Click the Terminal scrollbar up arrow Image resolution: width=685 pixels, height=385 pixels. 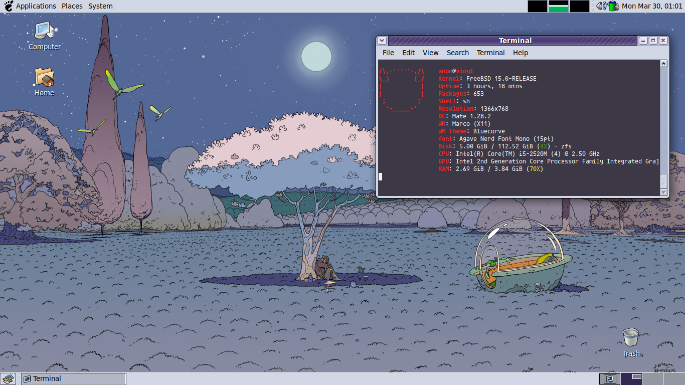[664, 64]
